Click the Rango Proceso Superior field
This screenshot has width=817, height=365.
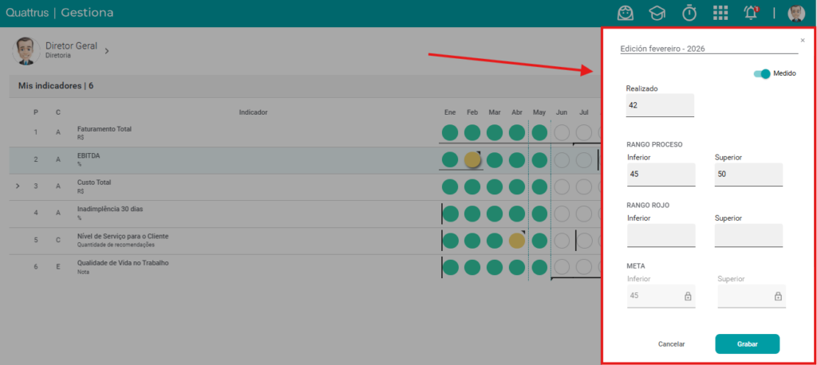(x=748, y=175)
